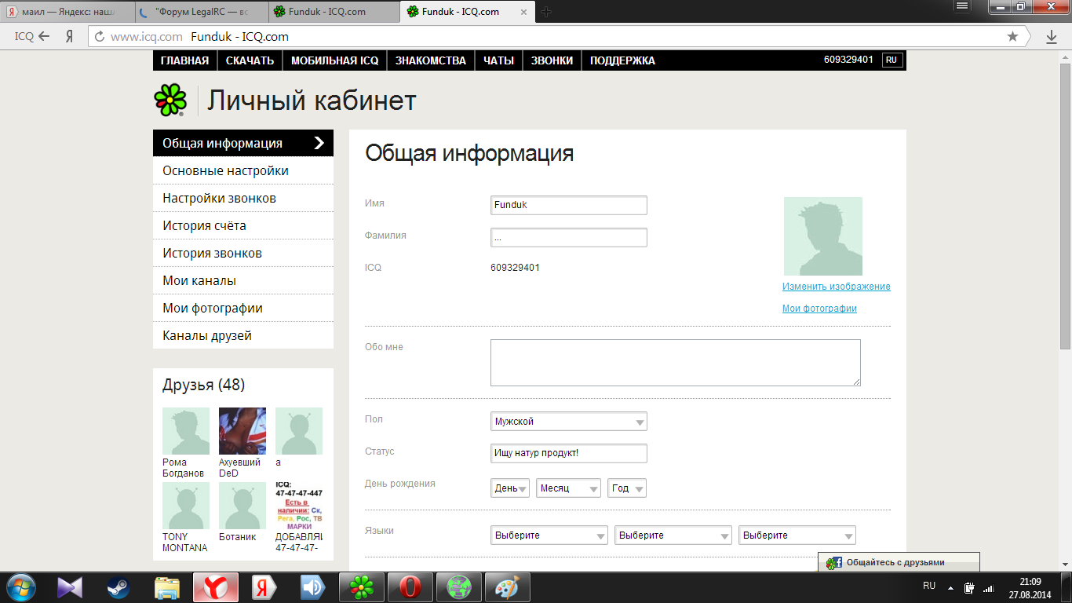Click the browser menu hamburger icon

(x=961, y=6)
